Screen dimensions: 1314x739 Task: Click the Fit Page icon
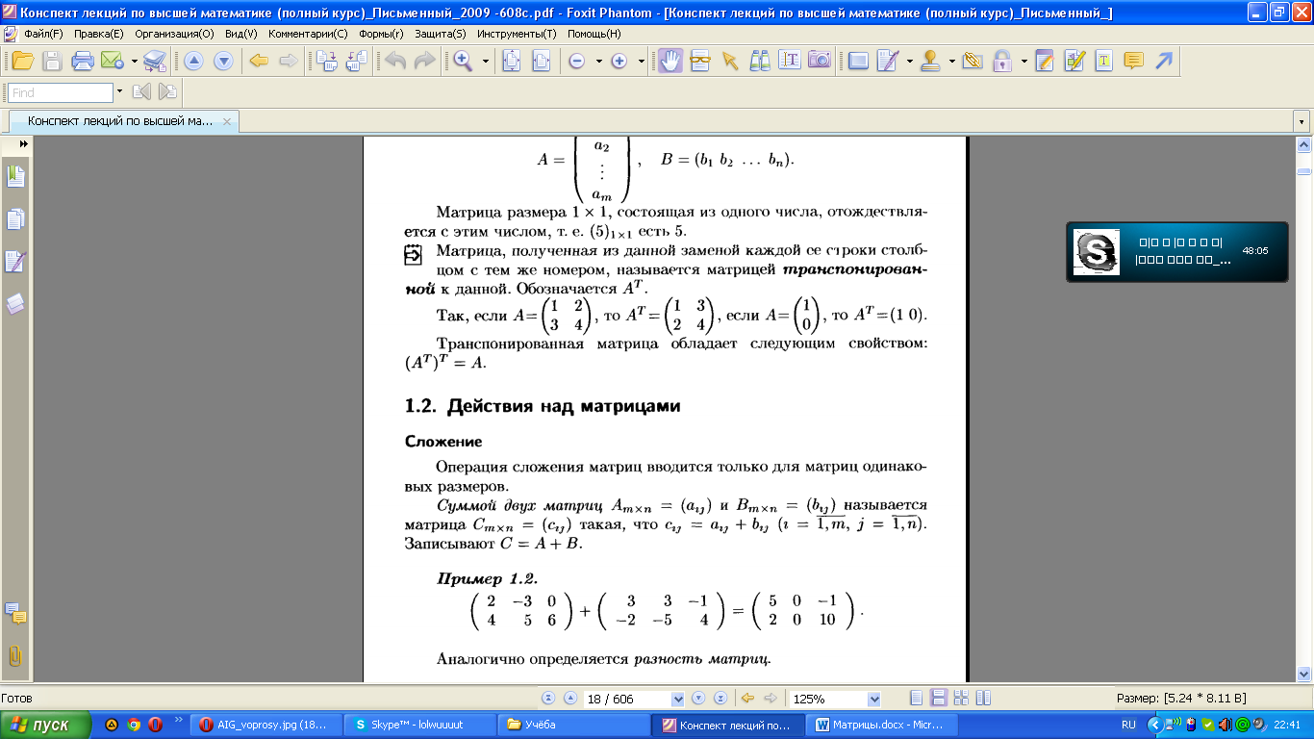point(511,61)
